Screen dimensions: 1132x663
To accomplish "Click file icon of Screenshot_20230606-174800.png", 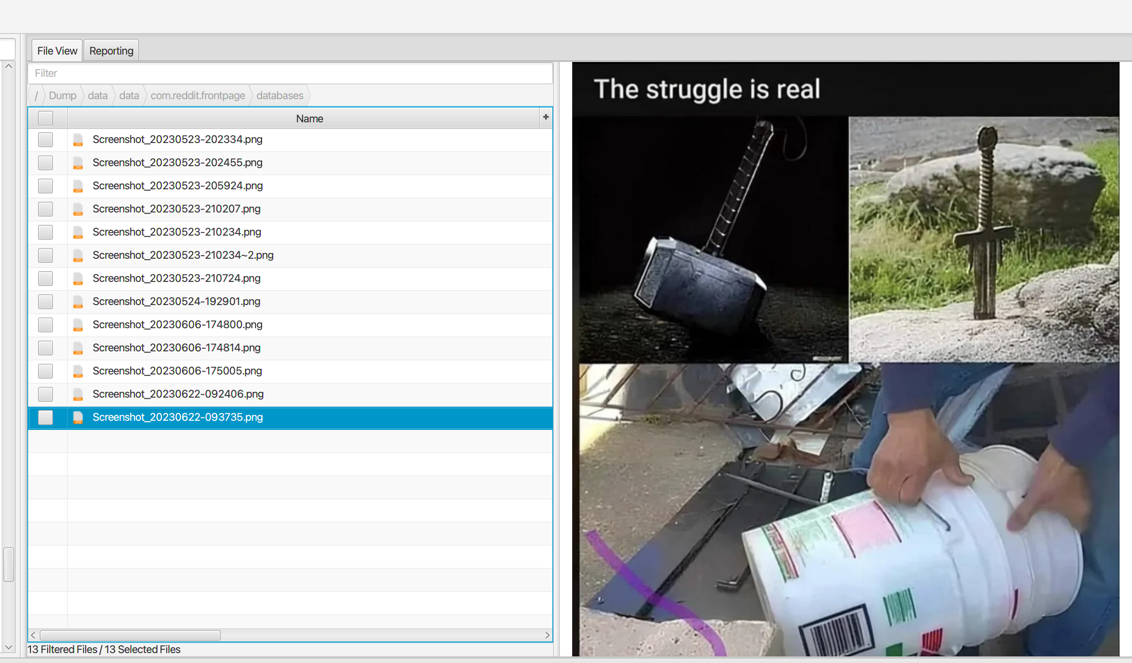I will [x=78, y=325].
